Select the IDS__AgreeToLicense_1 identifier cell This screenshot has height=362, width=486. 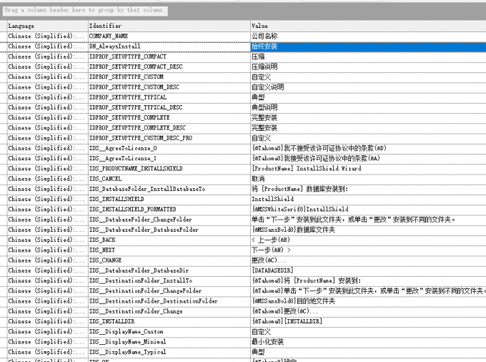click(x=169, y=159)
